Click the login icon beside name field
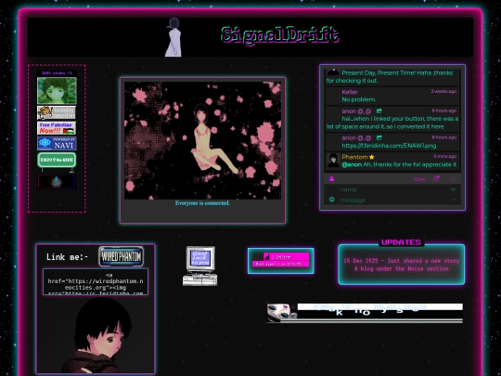 [x=453, y=189]
